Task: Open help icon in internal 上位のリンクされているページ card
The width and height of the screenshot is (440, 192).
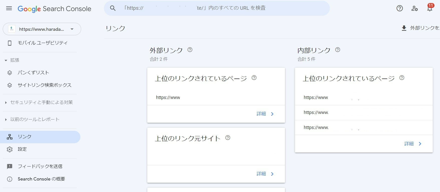Action: pyautogui.click(x=402, y=78)
